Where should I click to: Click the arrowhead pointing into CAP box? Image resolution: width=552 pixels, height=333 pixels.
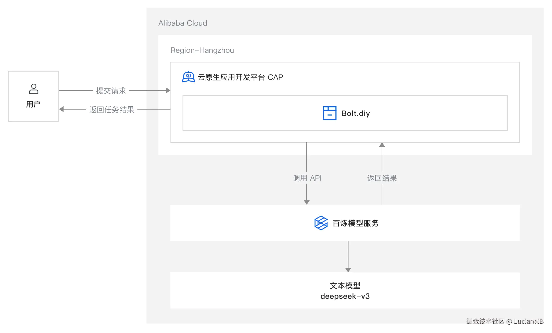(168, 90)
